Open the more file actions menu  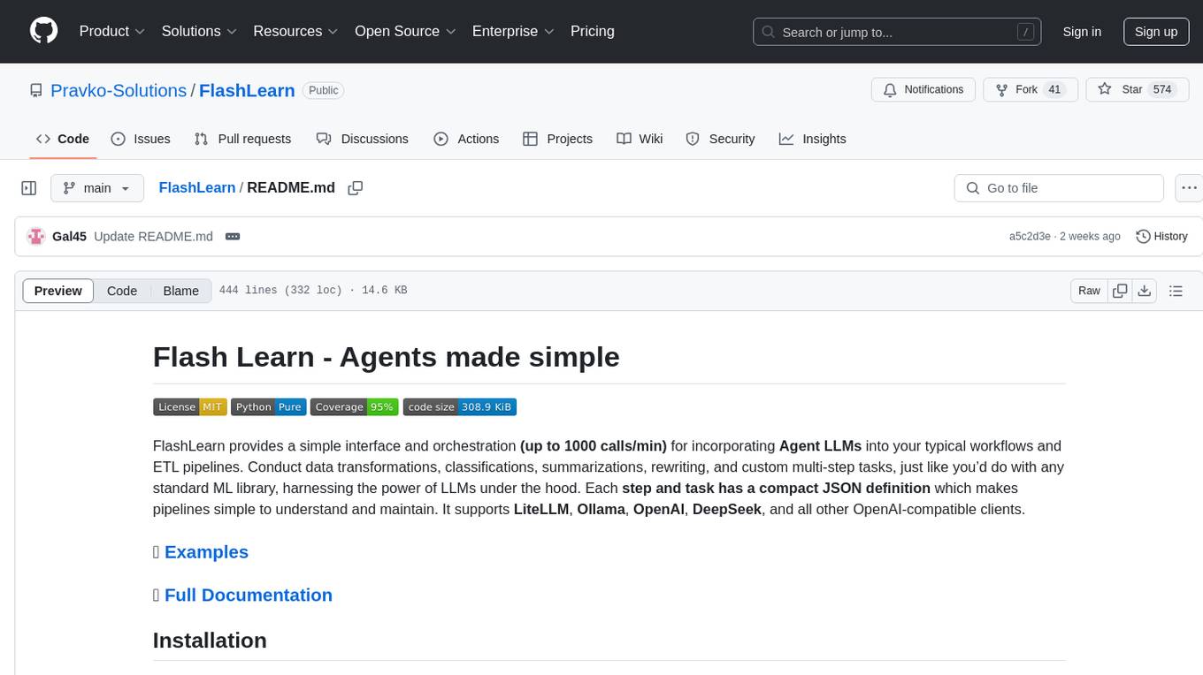(x=1189, y=188)
